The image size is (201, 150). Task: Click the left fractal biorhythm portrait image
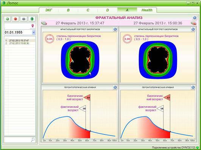(x=80, y=60)
